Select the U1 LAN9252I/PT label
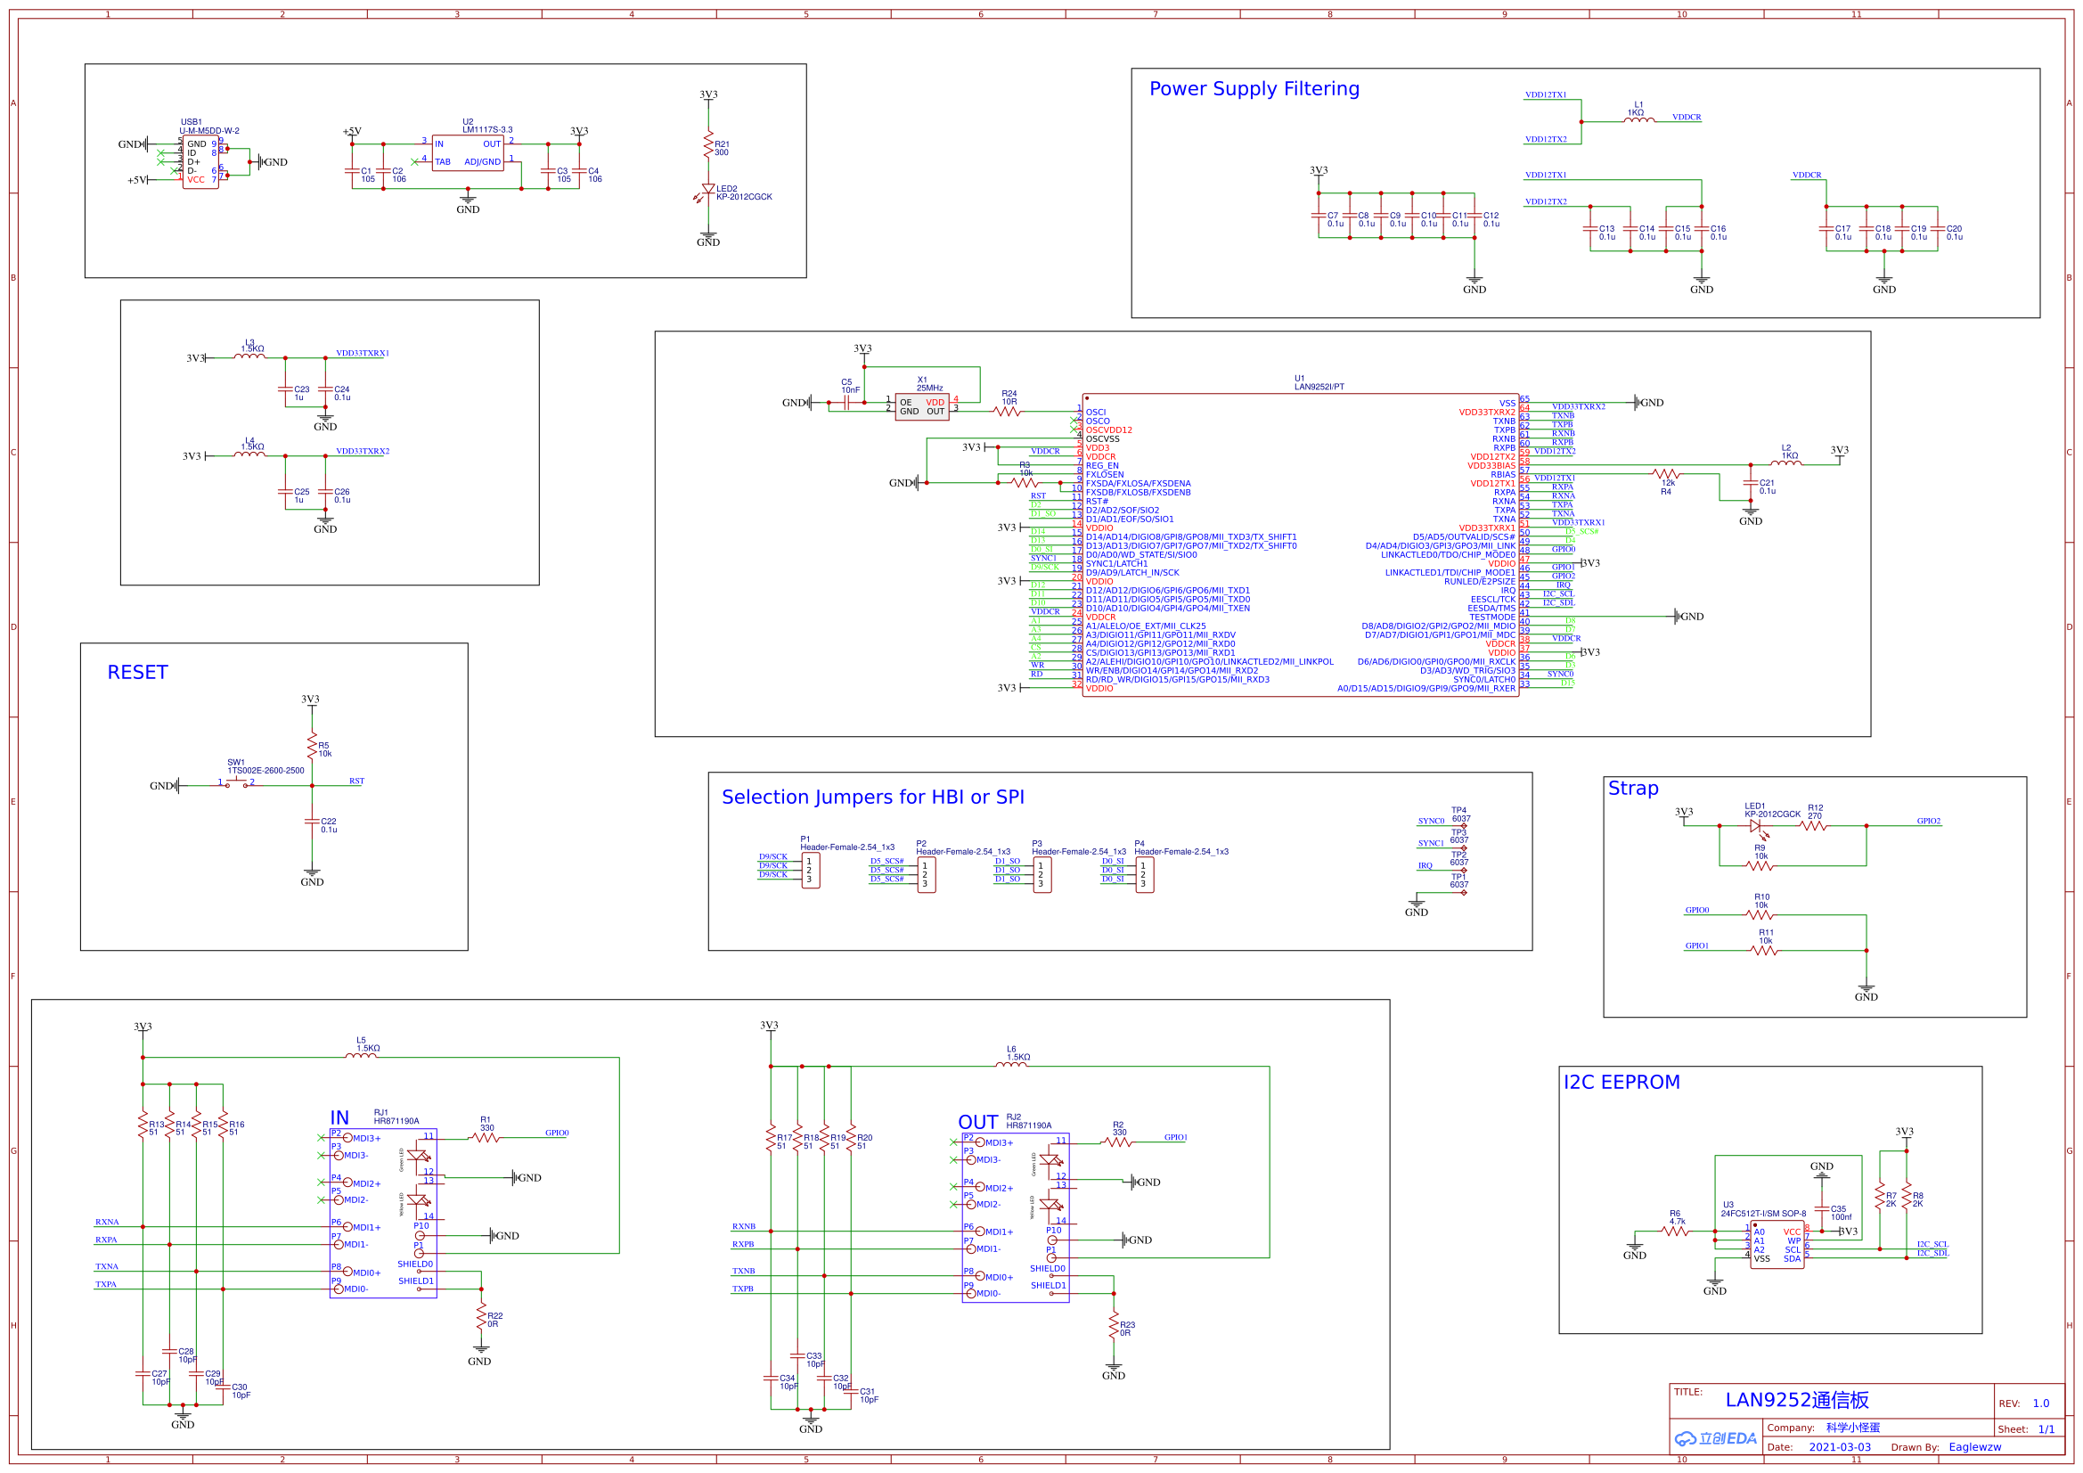Viewport: 2083px width, 1473px height. [1319, 387]
